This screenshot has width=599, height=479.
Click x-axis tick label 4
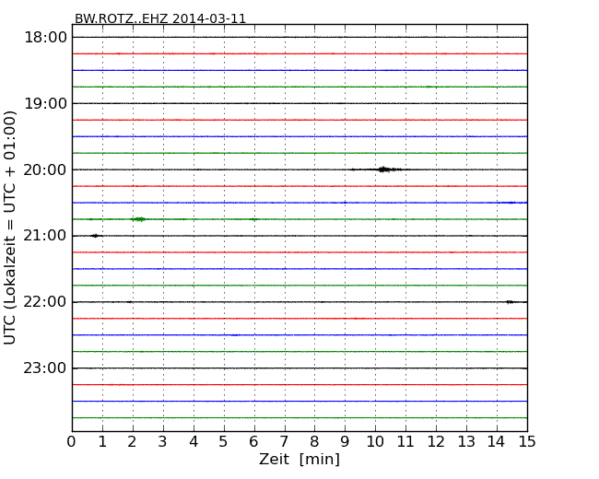point(194,442)
